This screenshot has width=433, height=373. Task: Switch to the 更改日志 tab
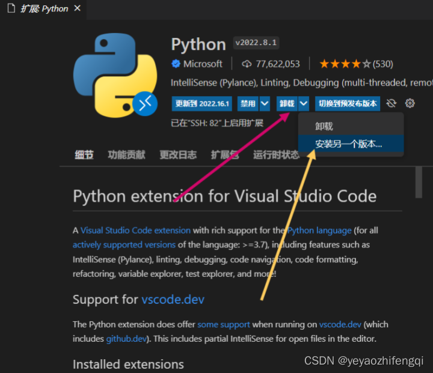[x=178, y=155]
